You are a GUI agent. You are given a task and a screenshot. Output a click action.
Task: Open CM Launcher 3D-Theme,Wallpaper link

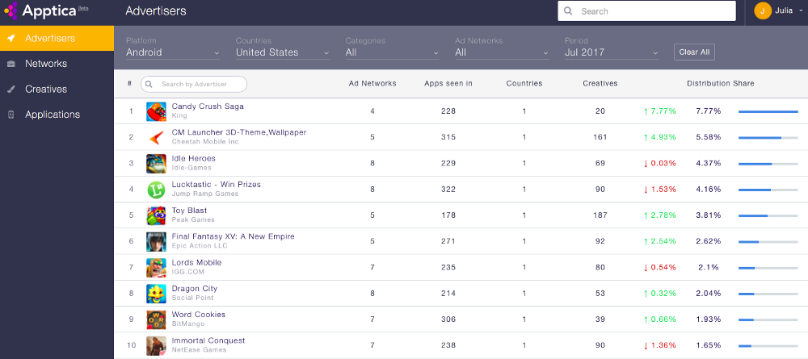[239, 132]
